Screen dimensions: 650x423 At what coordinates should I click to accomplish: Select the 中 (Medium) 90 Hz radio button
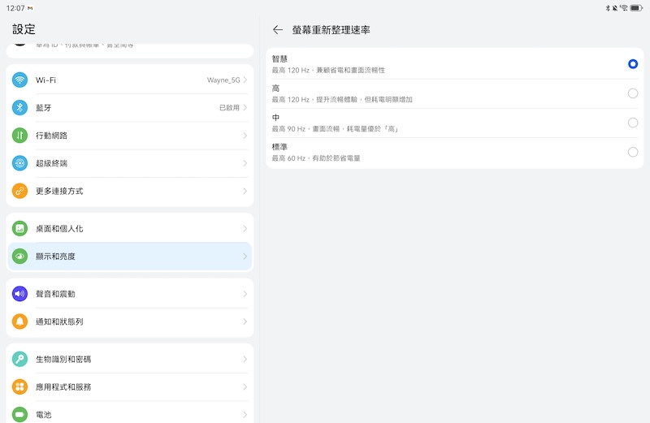[x=633, y=123]
